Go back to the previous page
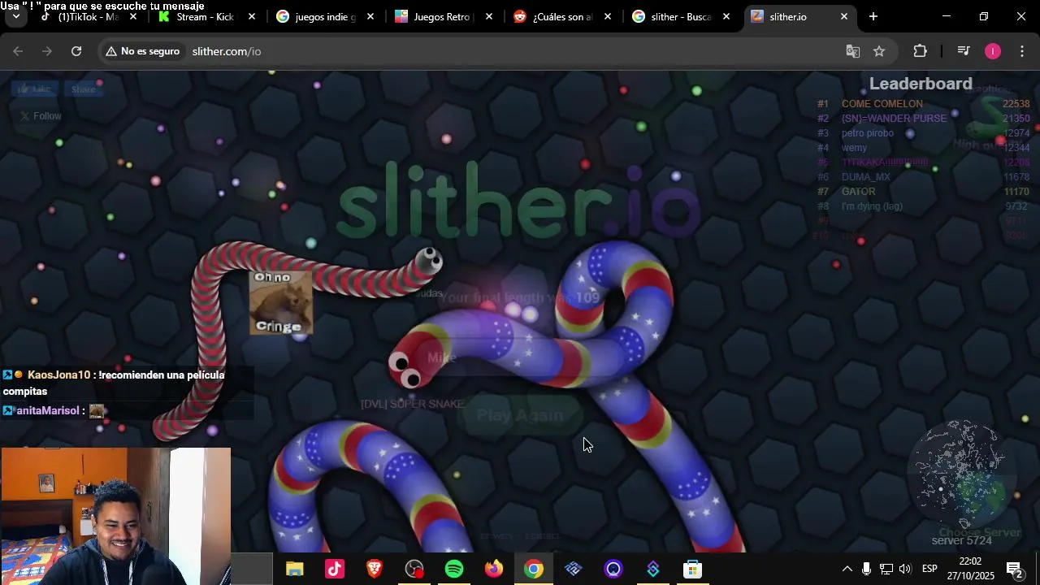Screen dimensions: 1040x585 pos(18,51)
